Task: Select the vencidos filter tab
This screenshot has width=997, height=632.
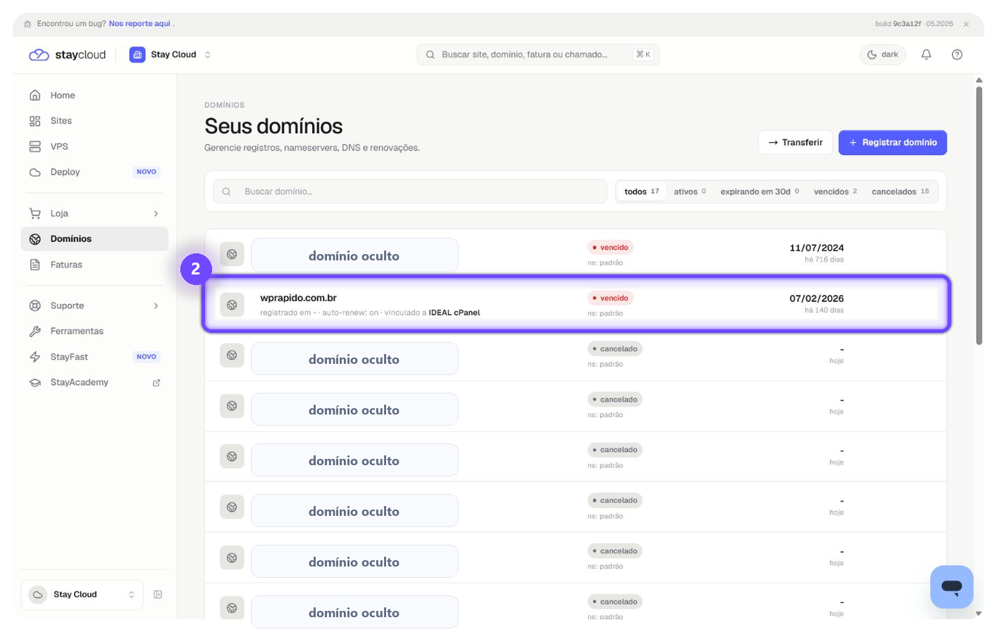Action: [835, 191]
